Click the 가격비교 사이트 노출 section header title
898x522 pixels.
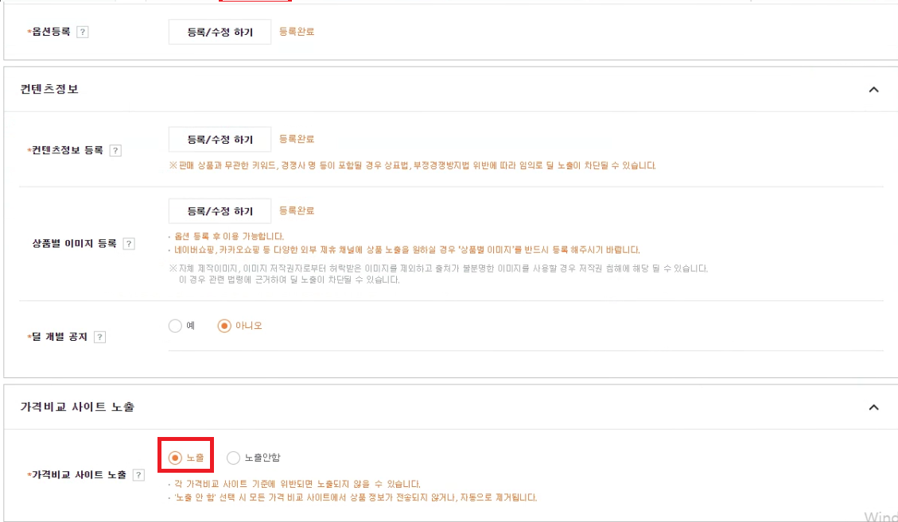coord(77,407)
